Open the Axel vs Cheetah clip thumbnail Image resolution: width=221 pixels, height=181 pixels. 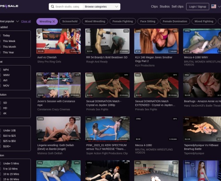[x=58, y=41]
